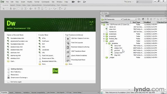
Task: Select the _images folder
Action: [x=112, y=57]
